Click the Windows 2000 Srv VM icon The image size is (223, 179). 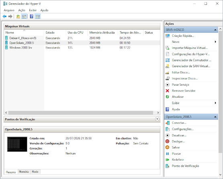(x=6, y=48)
